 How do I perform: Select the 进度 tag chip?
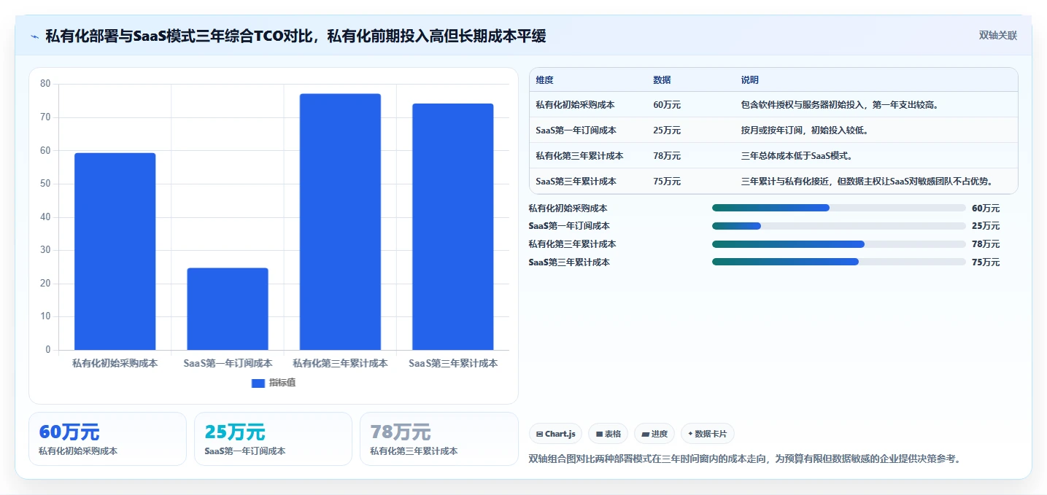(654, 434)
